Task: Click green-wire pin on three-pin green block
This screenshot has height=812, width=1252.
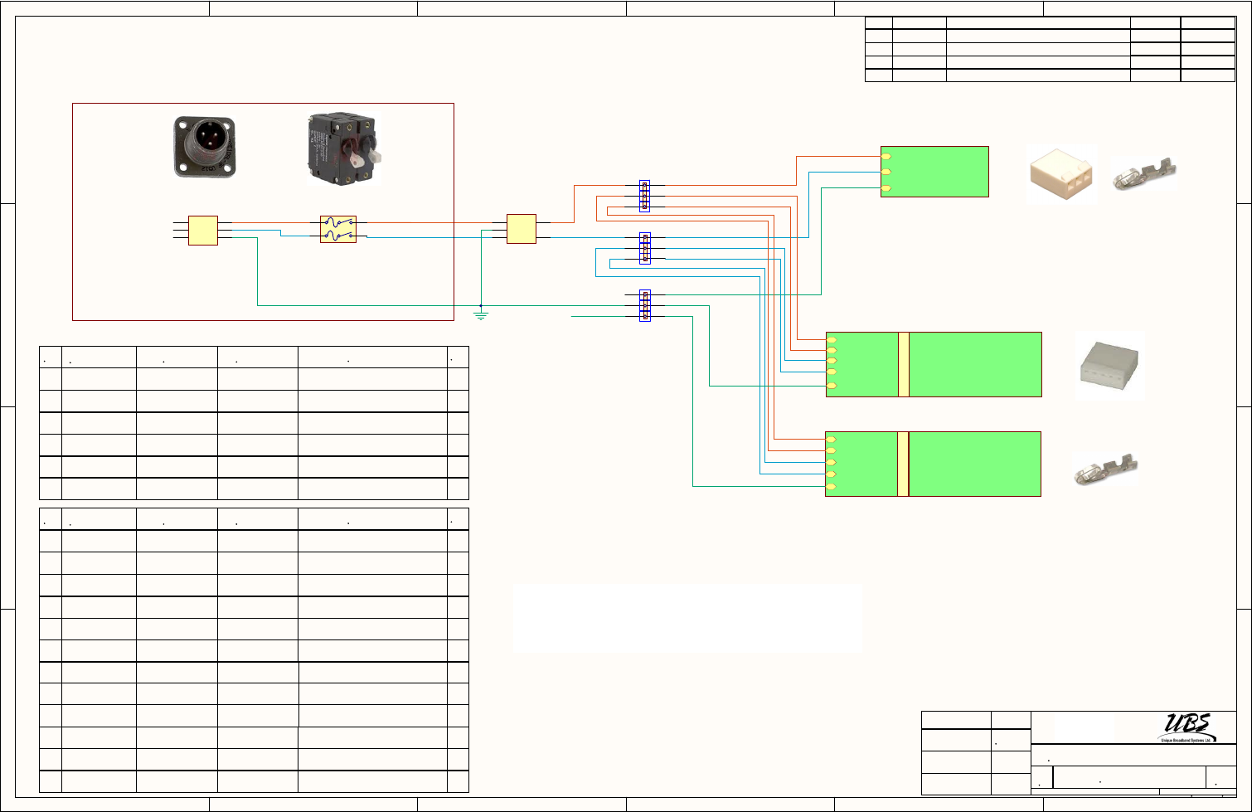Action: (886, 188)
